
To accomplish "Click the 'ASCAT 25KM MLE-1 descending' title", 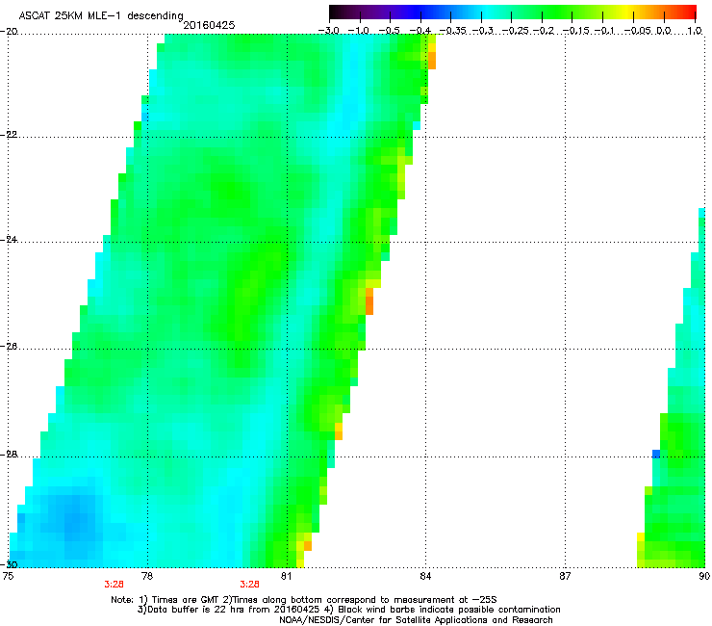I will point(101,16).
